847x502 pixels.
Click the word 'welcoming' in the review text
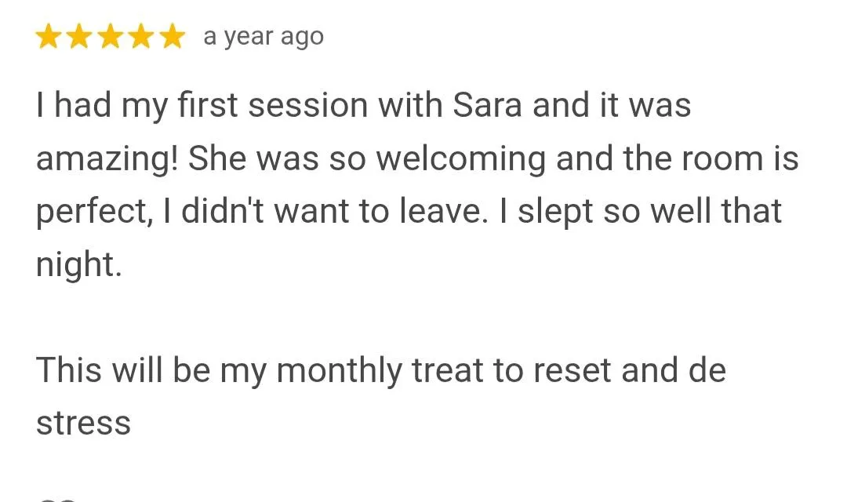461,159
